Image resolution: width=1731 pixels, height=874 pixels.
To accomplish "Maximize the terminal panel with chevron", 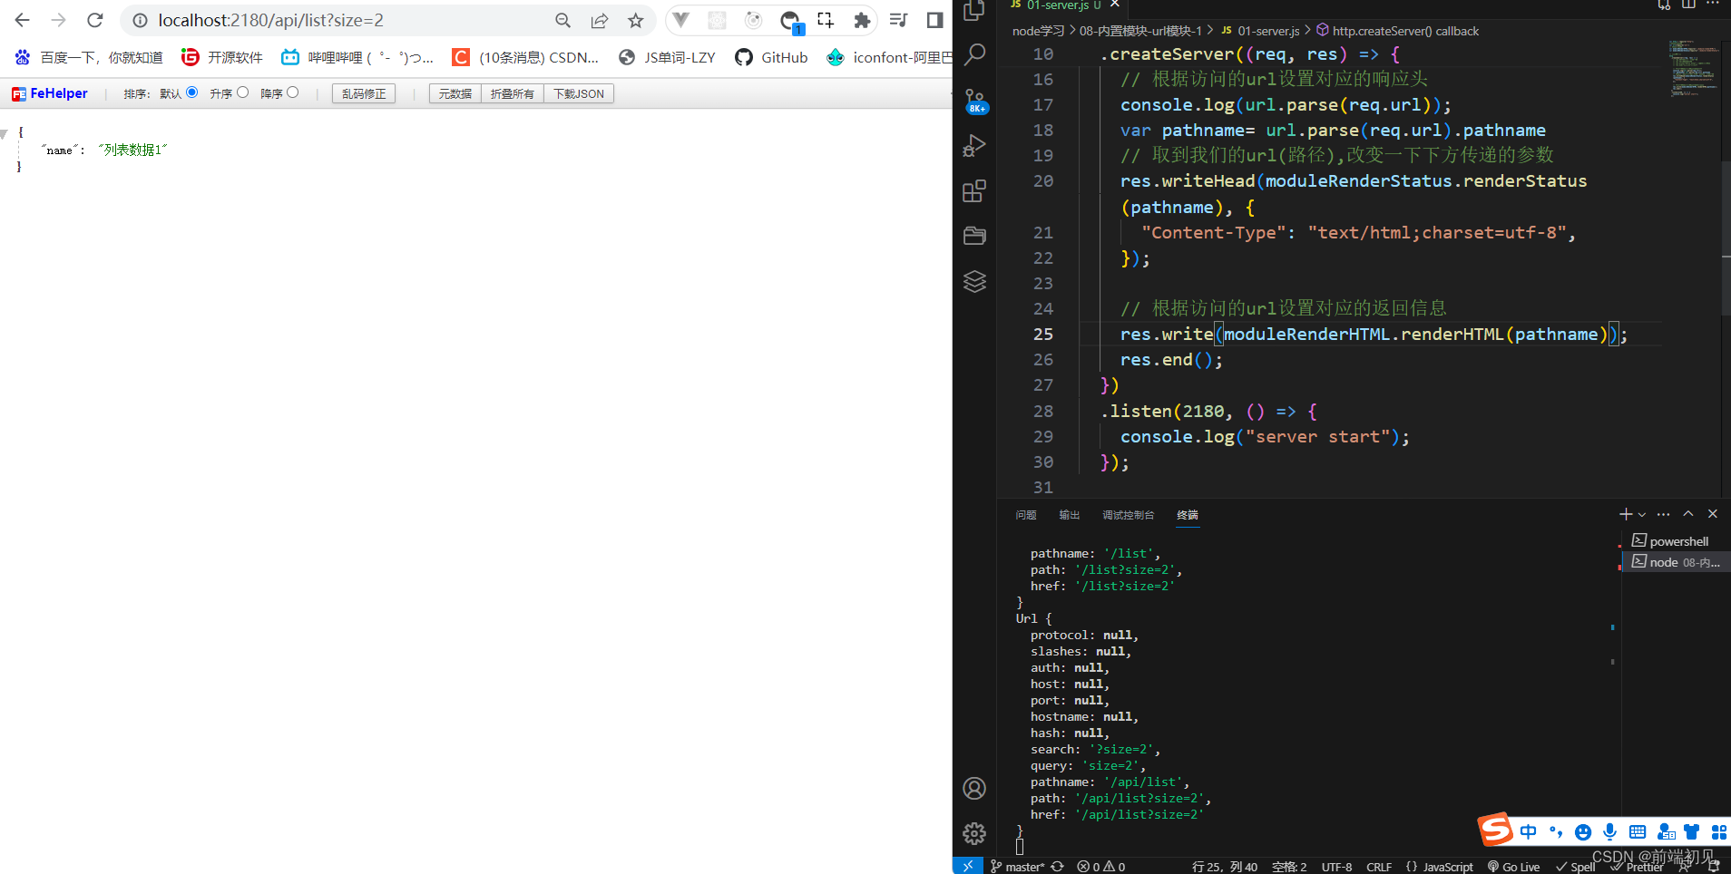I will (1688, 514).
